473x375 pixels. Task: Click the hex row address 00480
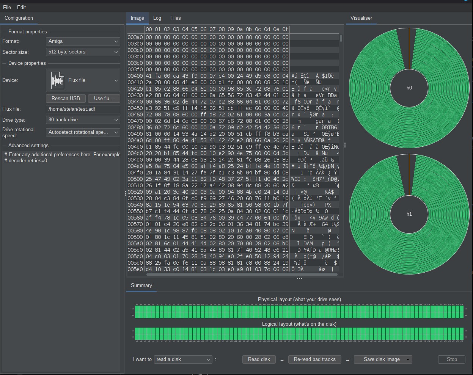coord(135,127)
